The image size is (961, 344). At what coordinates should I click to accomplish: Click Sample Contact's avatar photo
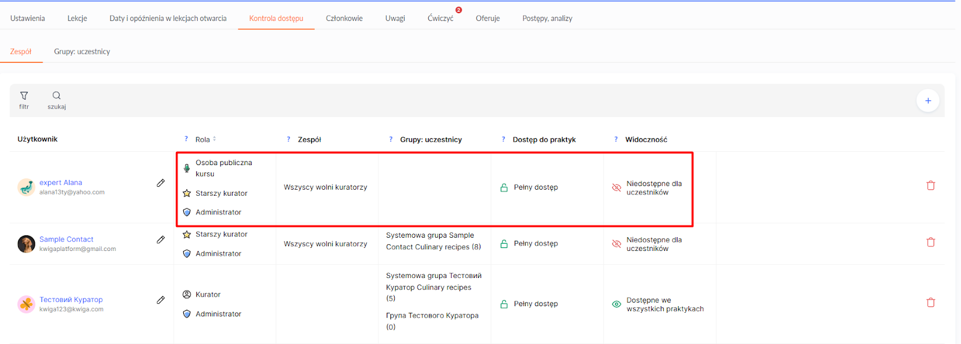(26, 244)
